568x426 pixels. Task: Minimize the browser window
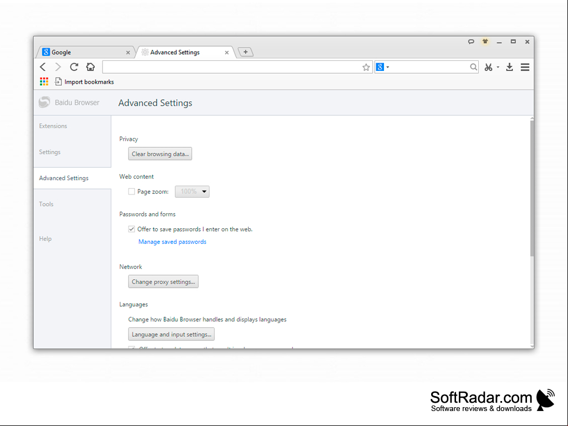[499, 42]
